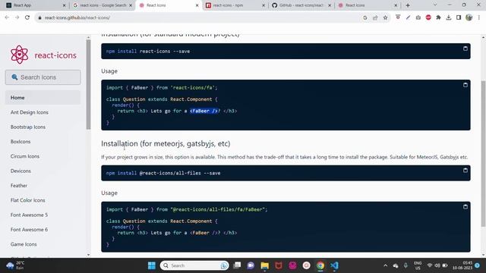Viewport: 486px width, 273px height.
Task: Open the ENG US language indicator
Action: click(x=418, y=265)
